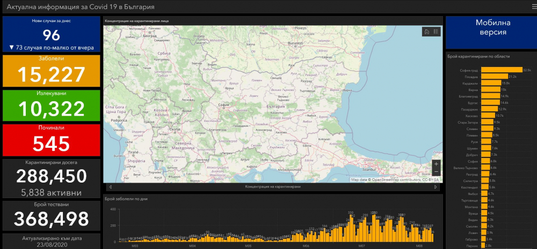Select the Пазарджик region label
The image size is (537, 249).
[x=469, y=109]
